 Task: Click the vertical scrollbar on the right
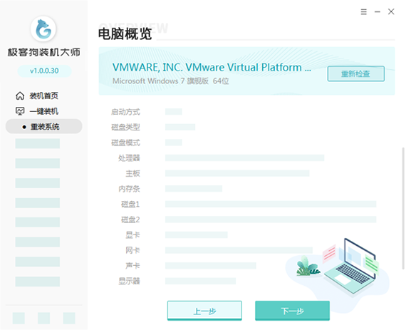(x=403, y=209)
